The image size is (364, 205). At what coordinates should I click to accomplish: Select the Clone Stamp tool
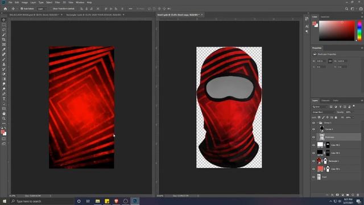click(x=4, y=64)
